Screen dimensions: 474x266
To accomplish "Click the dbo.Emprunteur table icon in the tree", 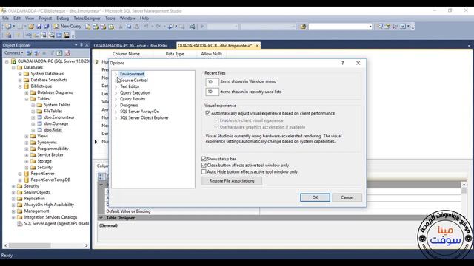I will (39, 117).
